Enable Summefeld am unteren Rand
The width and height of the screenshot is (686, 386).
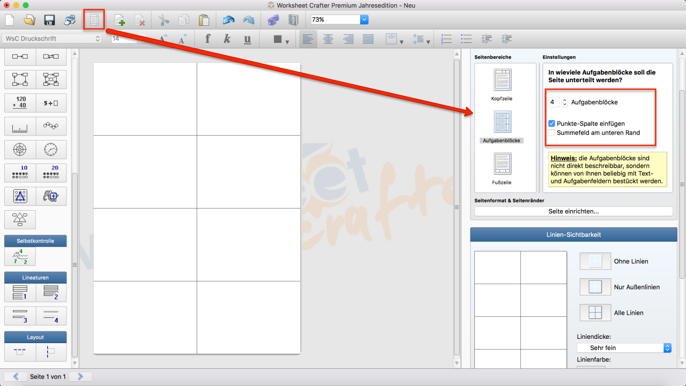[x=551, y=132]
